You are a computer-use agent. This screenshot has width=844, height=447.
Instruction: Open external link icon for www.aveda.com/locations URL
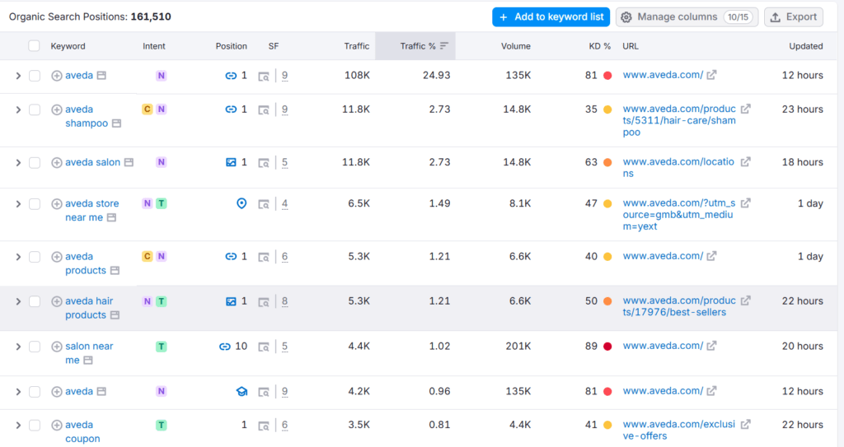pos(745,162)
